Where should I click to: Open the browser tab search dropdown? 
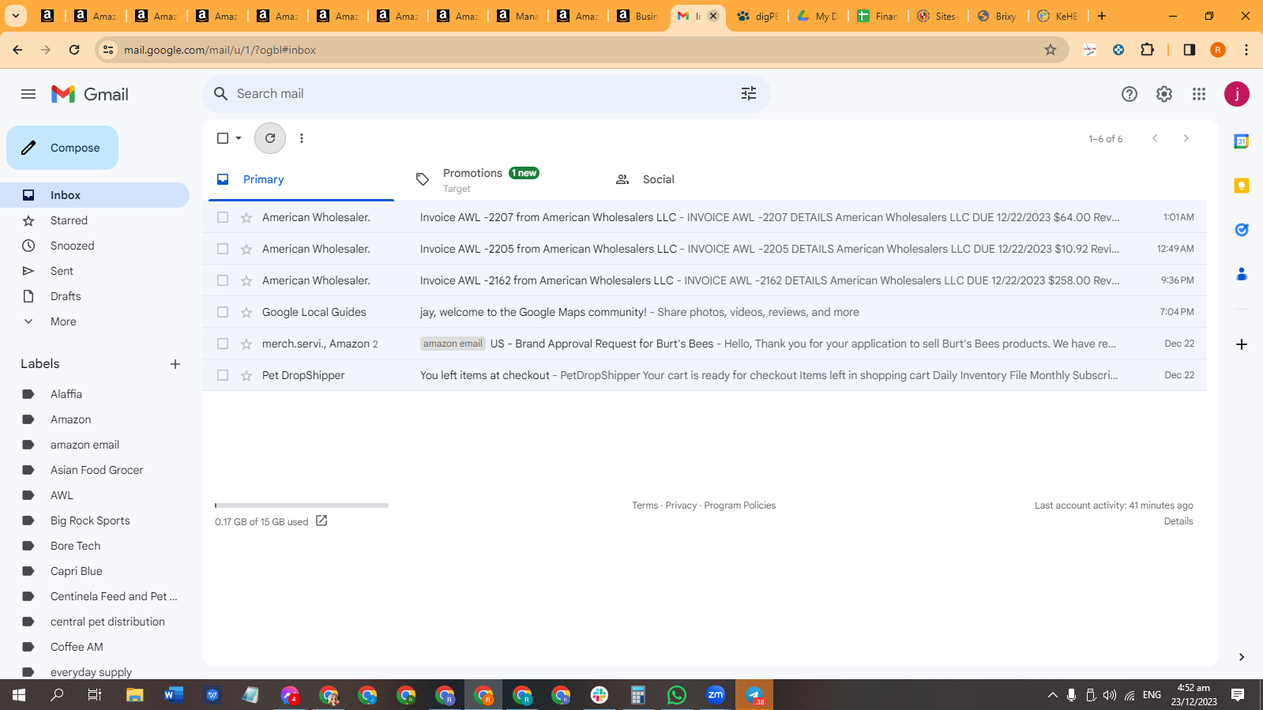click(16, 16)
